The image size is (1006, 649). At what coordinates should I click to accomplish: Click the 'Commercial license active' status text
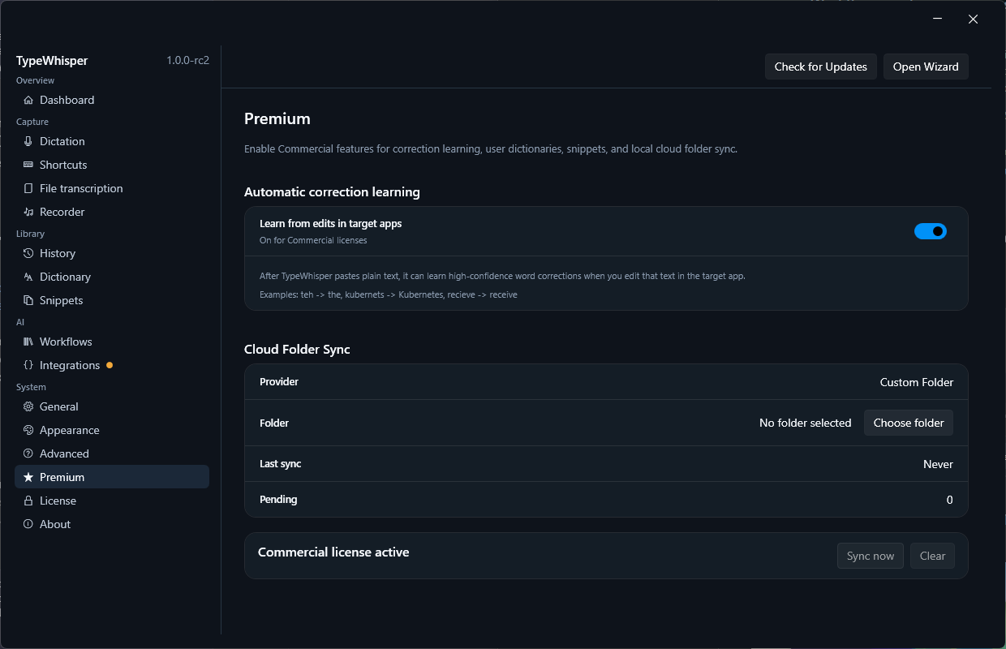click(333, 552)
